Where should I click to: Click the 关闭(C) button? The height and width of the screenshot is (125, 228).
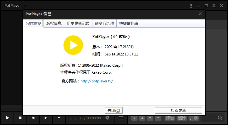(x=114, y=110)
